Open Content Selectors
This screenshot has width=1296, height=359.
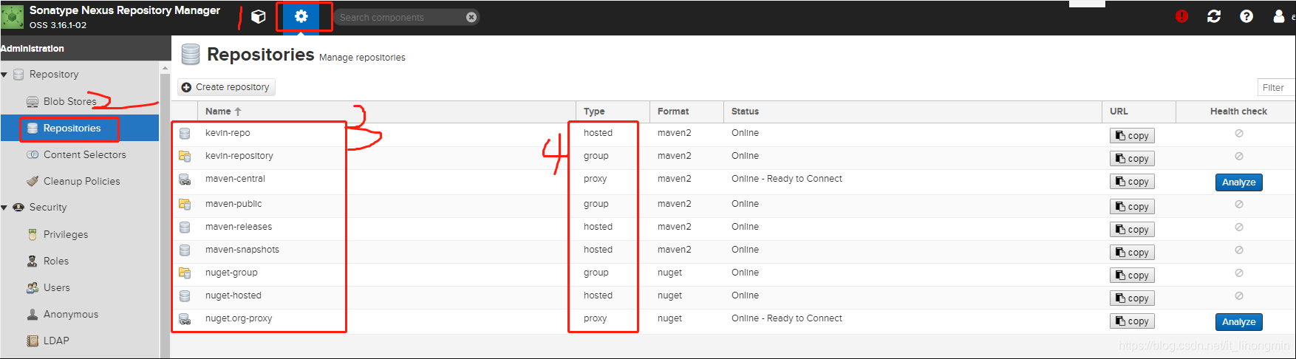[84, 154]
